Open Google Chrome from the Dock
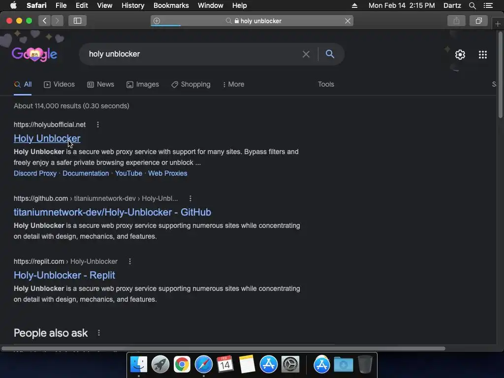Screen dimensions: 504x378 click(x=182, y=365)
